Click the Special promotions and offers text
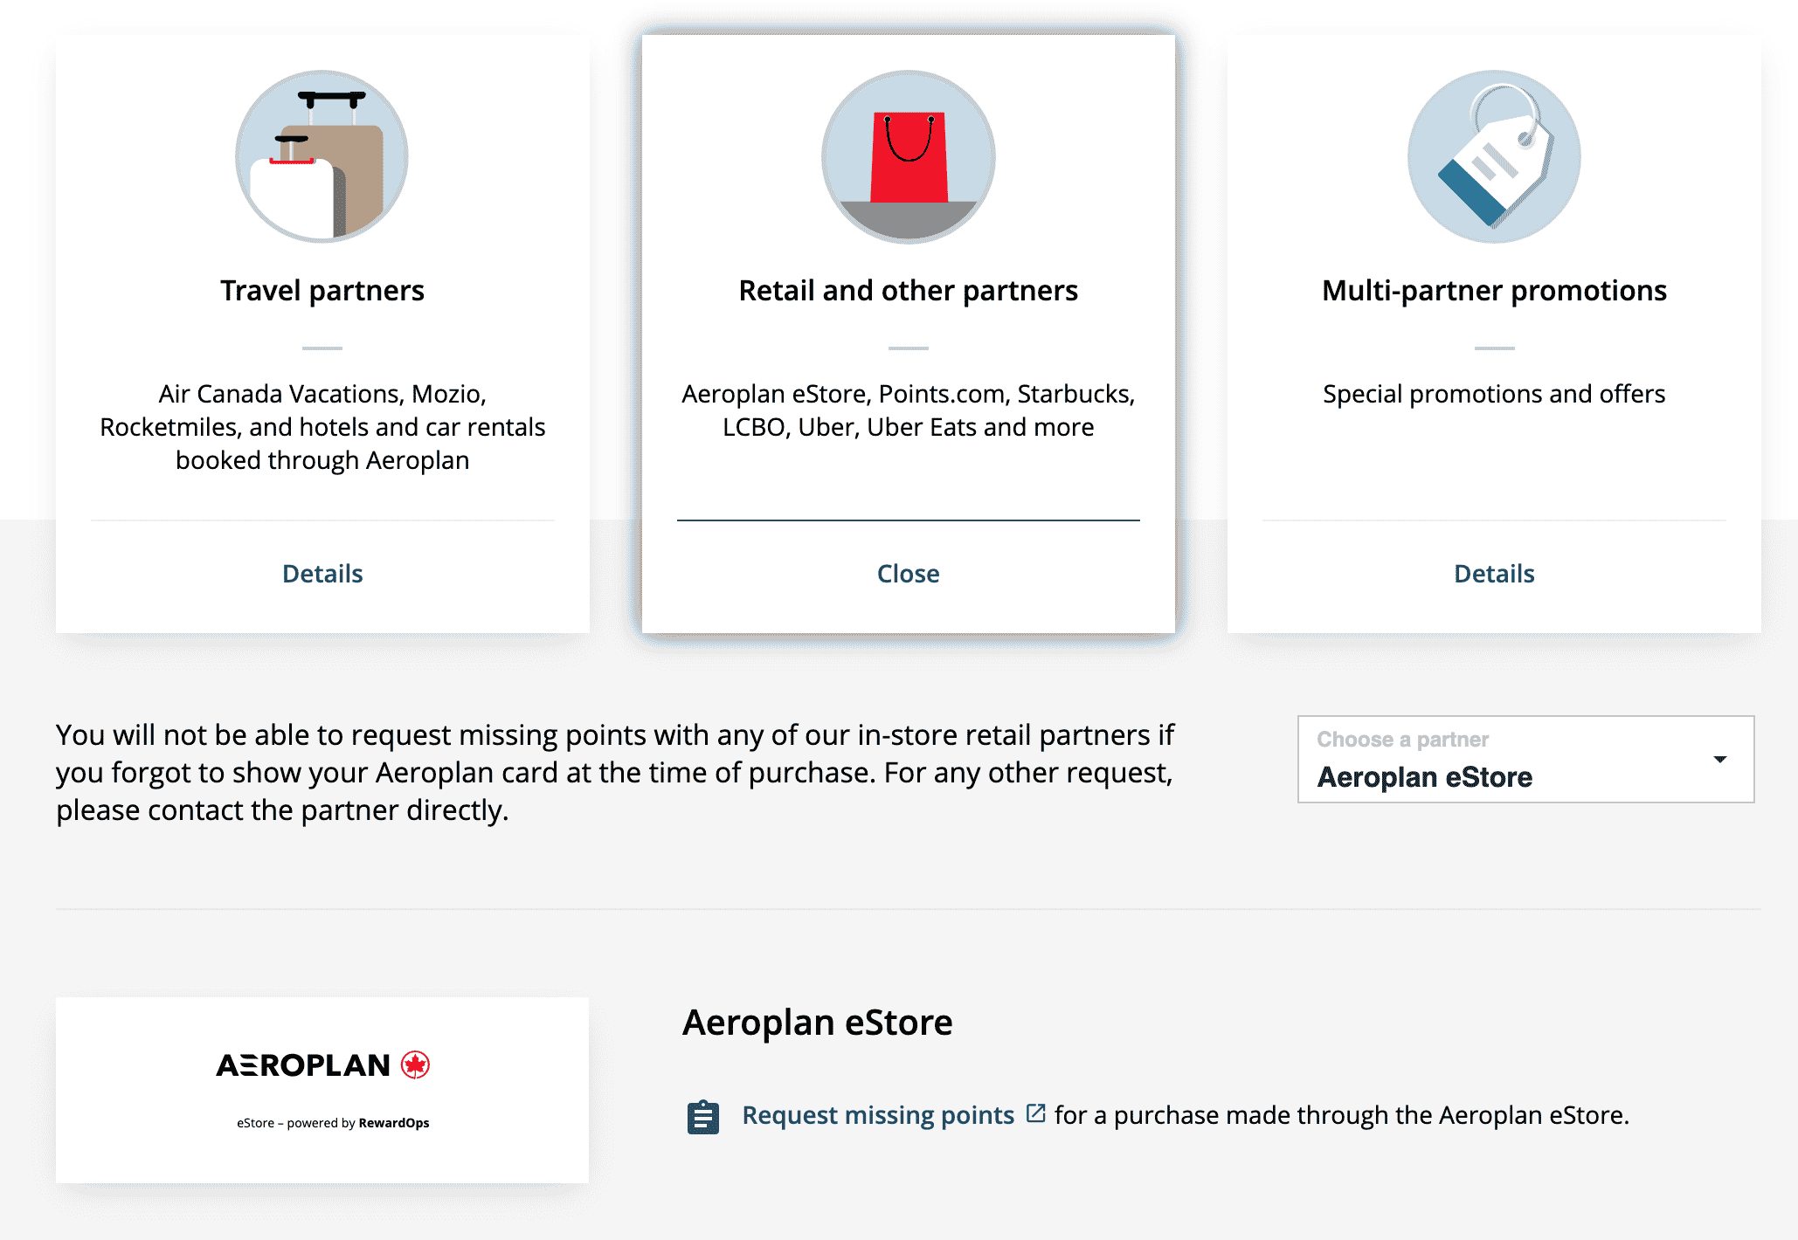This screenshot has height=1240, width=1798. point(1494,394)
